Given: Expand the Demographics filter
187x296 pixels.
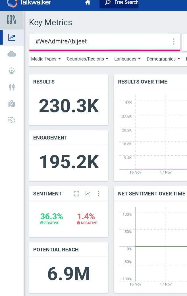Looking at the screenshot, I should (163, 59).
